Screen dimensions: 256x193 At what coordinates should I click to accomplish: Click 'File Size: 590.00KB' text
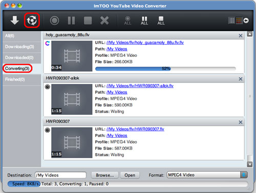(x=114, y=105)
